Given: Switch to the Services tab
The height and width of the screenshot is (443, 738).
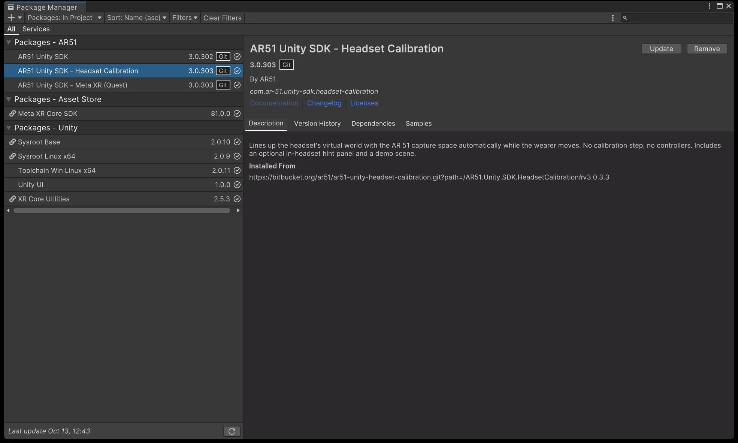Looking at the screenshot, I should (36, 29).
